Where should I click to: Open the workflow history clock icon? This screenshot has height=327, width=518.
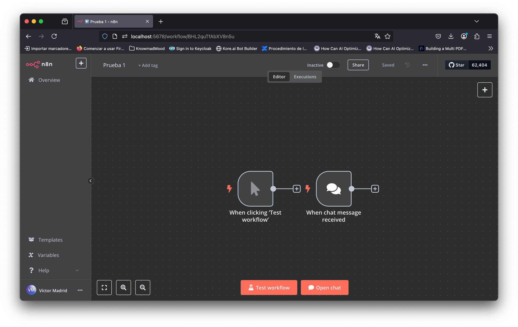click(x=407, y=65)
